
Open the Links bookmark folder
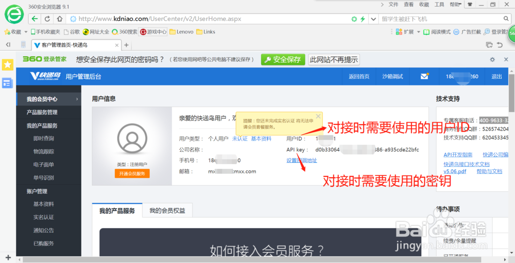[x=205, y=32]
